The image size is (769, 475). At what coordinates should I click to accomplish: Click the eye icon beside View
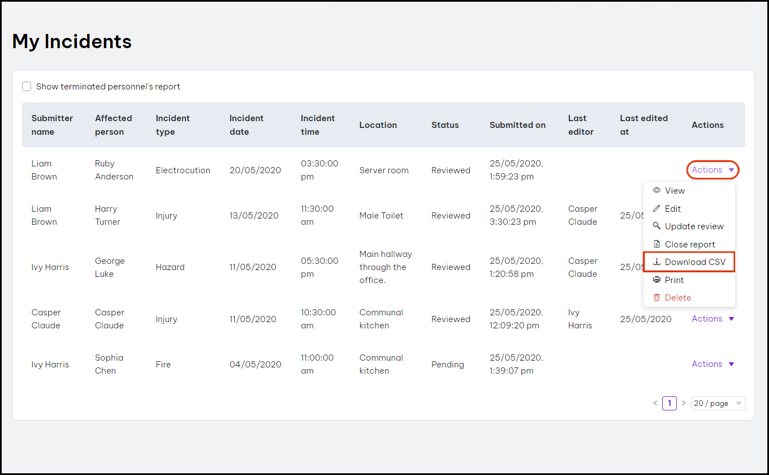(656, 191)
